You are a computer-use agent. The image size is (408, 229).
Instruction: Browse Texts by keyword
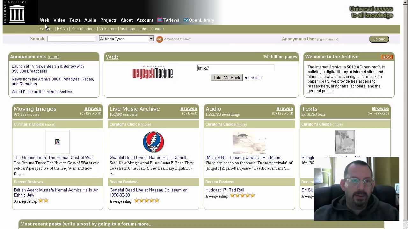pyautogui.click(x=380, y=108)
